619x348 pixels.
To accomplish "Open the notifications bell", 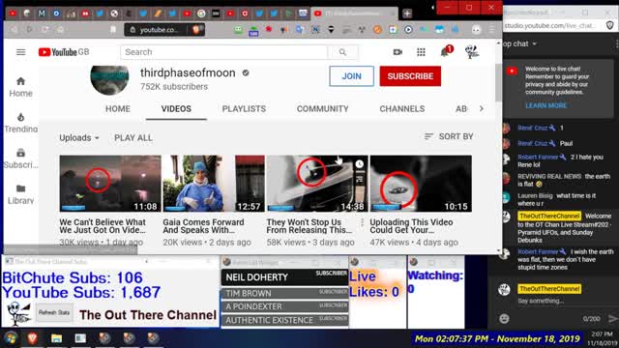I will pos(445,51).
